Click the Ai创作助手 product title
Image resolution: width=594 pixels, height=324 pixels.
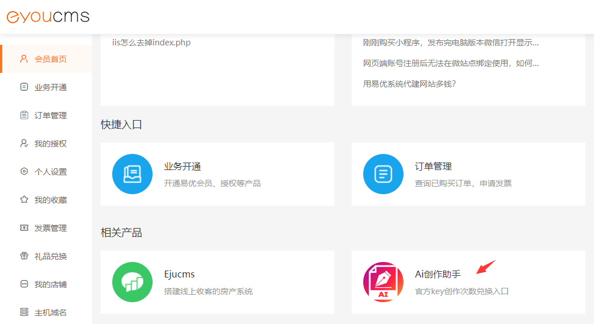coord(437,274)
